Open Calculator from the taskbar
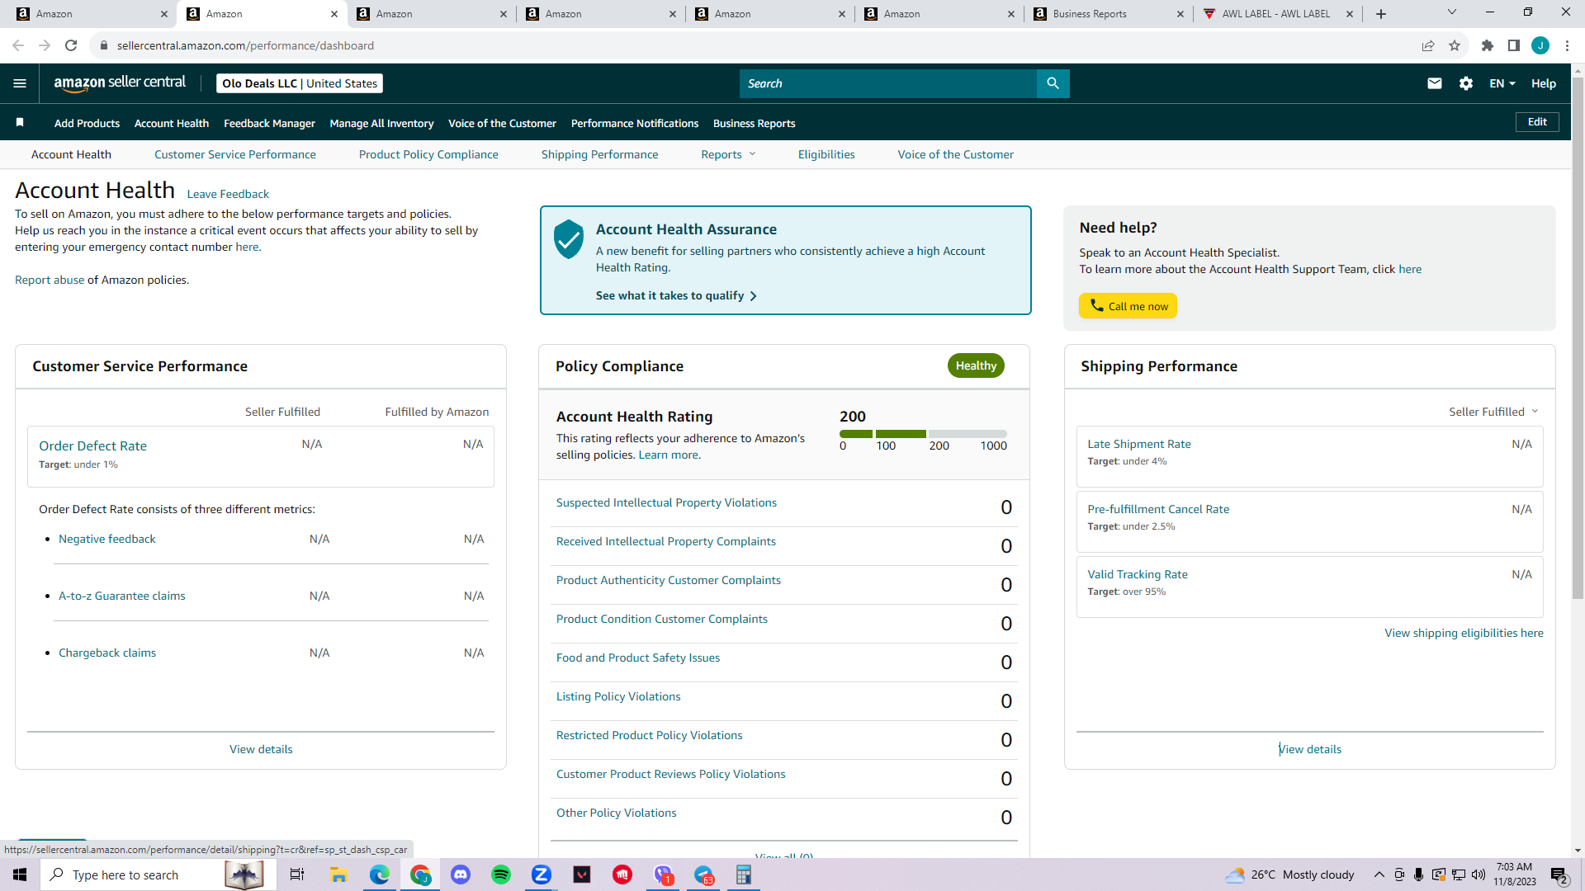1585x891 pixels. (x=744, y=874)
